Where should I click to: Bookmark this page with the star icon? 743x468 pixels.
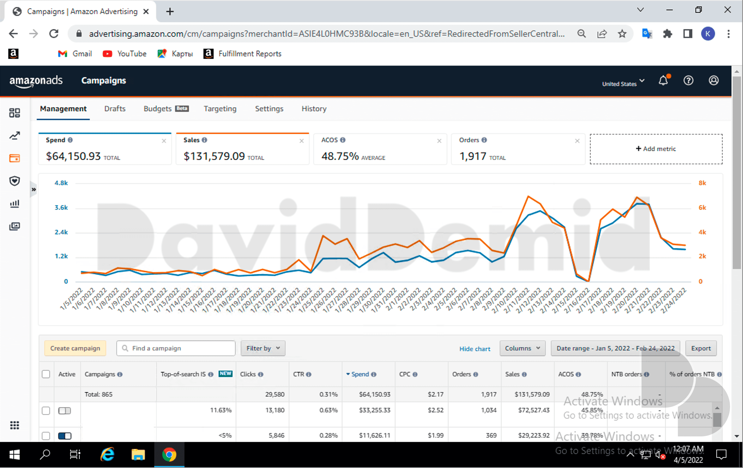622,33
